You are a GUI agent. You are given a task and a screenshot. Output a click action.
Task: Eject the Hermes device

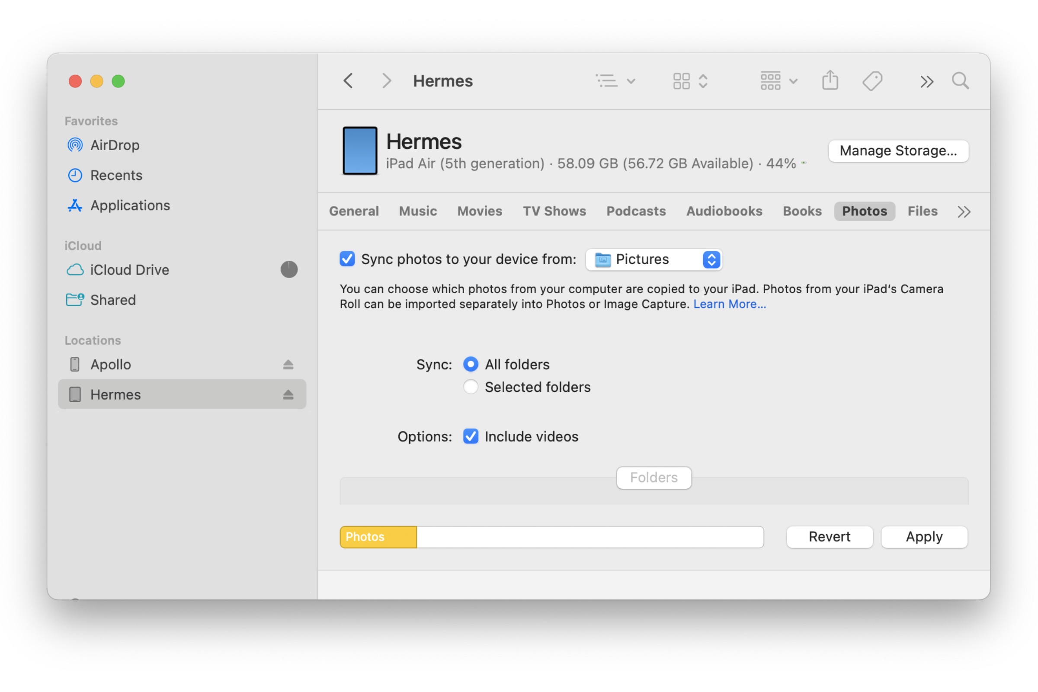click(288, 394)
